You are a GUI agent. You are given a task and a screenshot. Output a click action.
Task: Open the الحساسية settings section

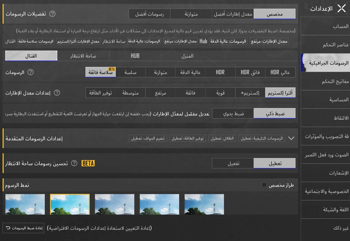pos(325,100)
